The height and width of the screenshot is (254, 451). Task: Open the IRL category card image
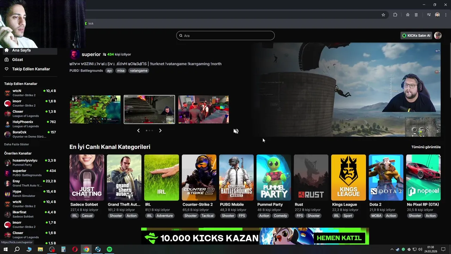pos(161,177)
